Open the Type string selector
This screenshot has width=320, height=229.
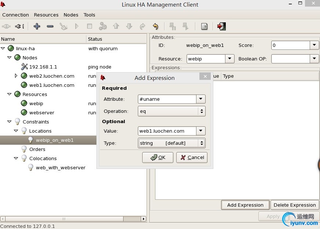pyautogui.click(x=172, y=143)
